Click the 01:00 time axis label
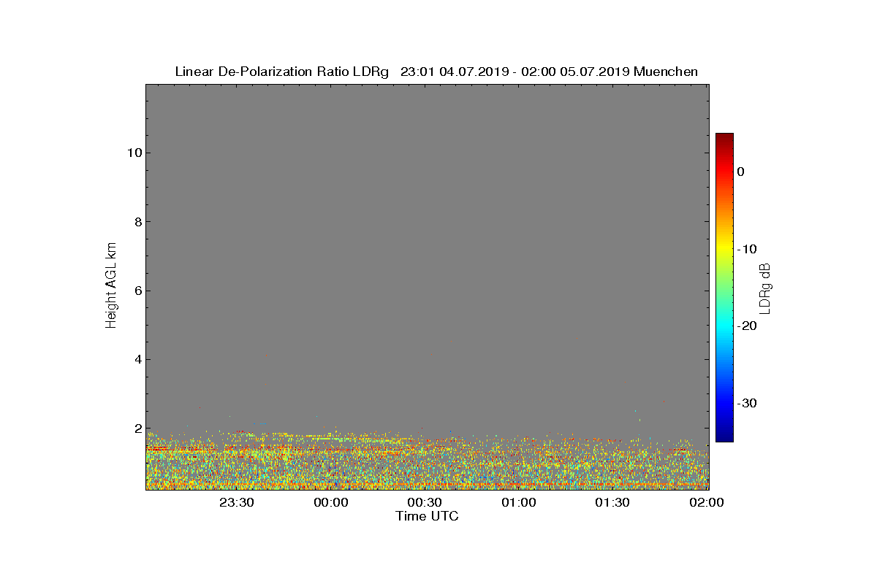The image size is (877, 584). (519, 502)
